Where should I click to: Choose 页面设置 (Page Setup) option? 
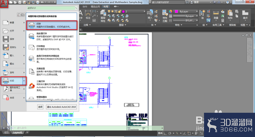(x=52, y=72)
